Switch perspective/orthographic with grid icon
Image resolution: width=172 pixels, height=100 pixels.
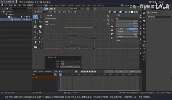click(112, 38)
